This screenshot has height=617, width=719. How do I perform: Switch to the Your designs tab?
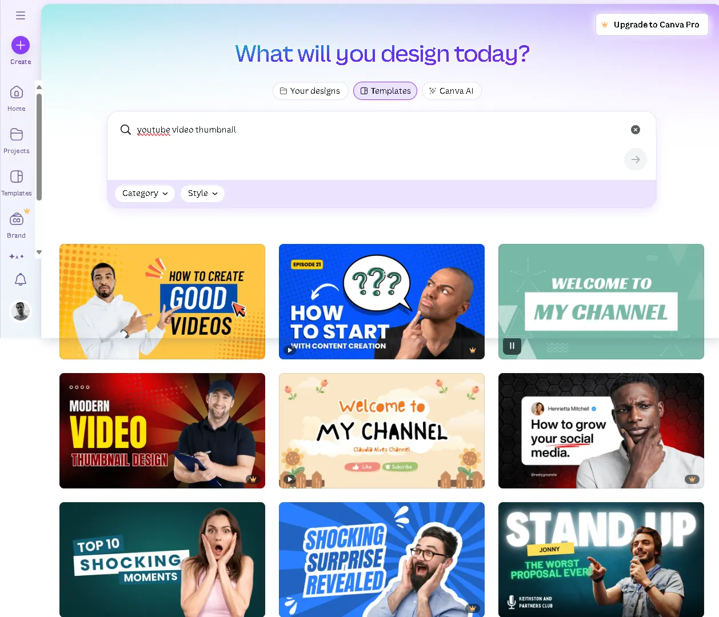click(310, 91)
